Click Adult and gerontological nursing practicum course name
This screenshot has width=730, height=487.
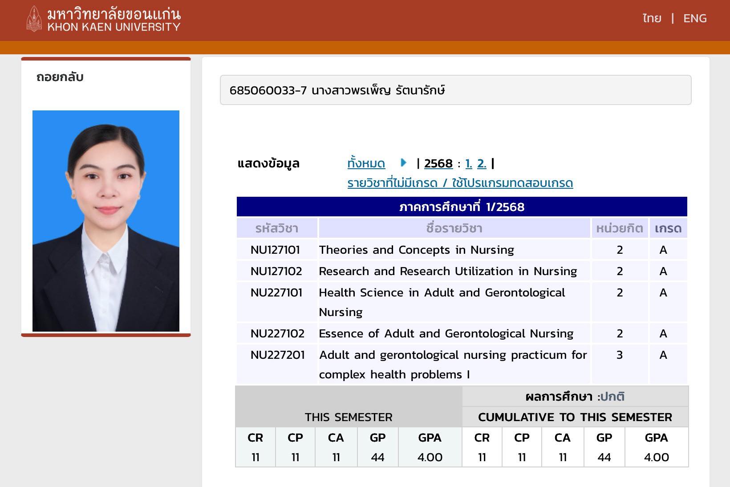point(453,364)
